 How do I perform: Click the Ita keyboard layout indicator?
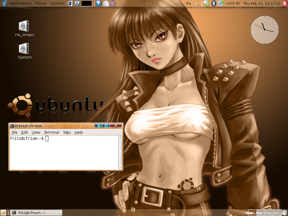(188, 3)
